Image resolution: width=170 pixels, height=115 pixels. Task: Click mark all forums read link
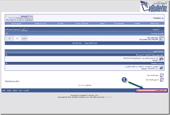point(91,43)
